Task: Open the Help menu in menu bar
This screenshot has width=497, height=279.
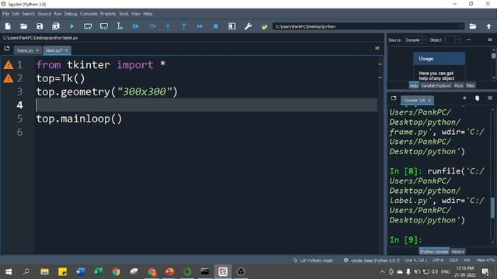Action: 148,14
